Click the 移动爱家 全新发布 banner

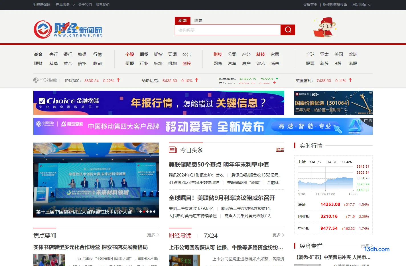pos(203,126)
